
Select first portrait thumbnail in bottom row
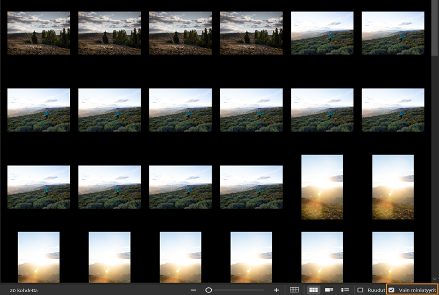[38, 257]
